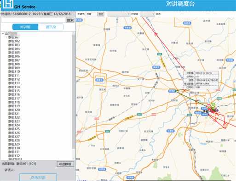
Task: Click the green location marker on the map
Action: [x=213, y=105]
